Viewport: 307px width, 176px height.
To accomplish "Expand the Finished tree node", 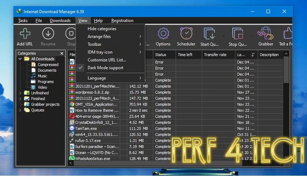I will pos(20,99).
